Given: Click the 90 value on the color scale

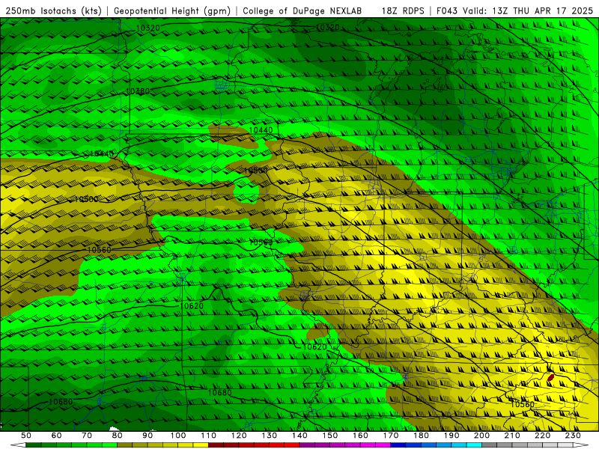Looking at the screenshot, I should pos(148,436).
